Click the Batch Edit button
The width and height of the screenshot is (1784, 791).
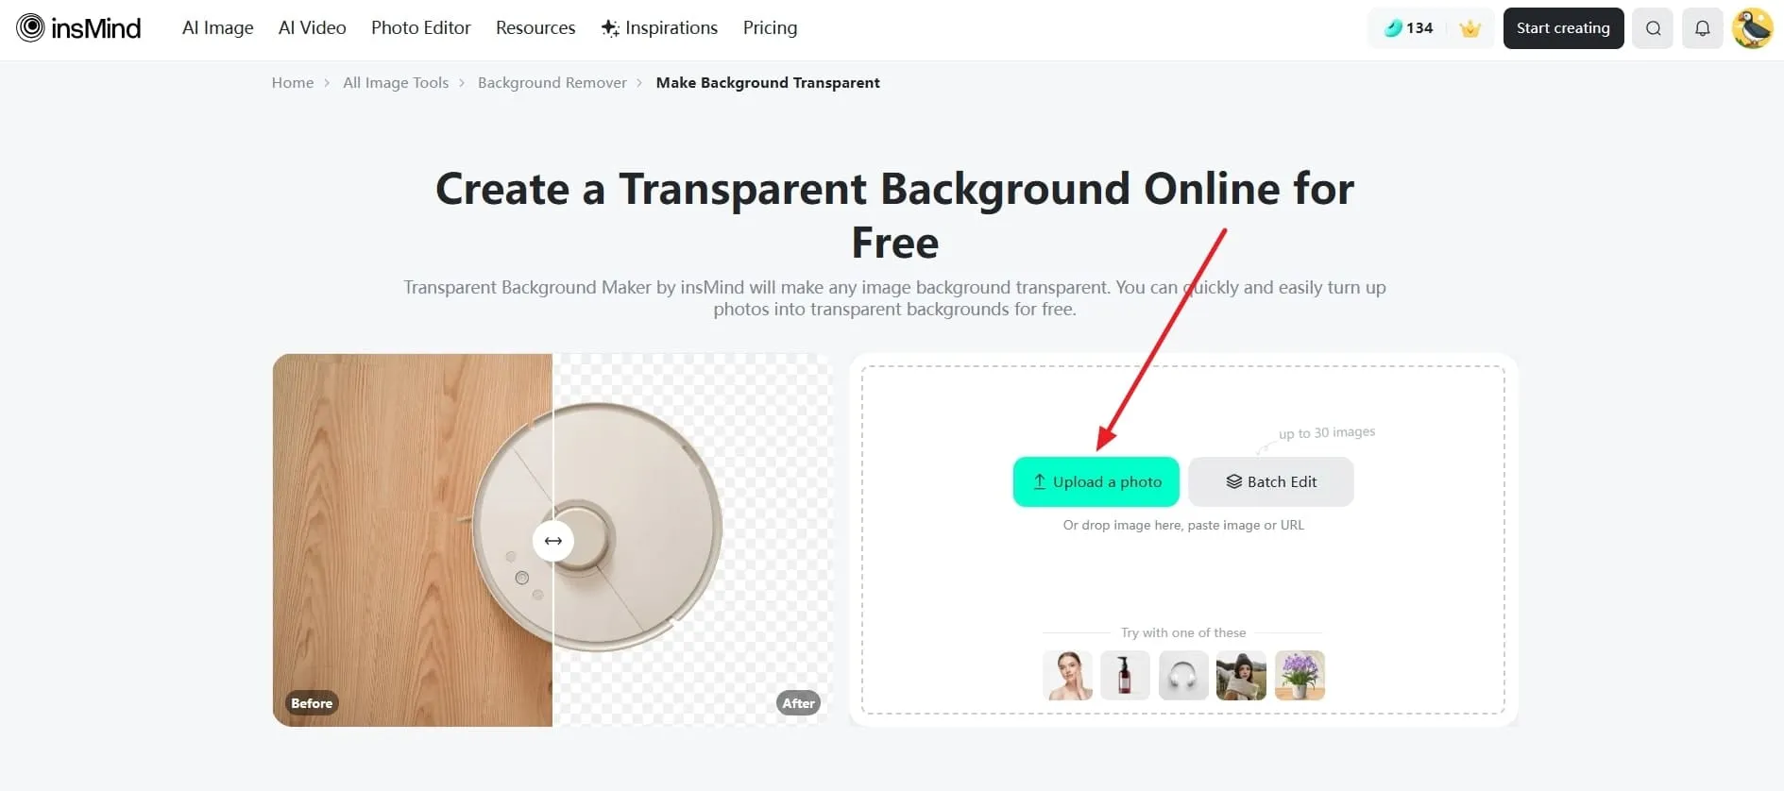click(1271, 481)
